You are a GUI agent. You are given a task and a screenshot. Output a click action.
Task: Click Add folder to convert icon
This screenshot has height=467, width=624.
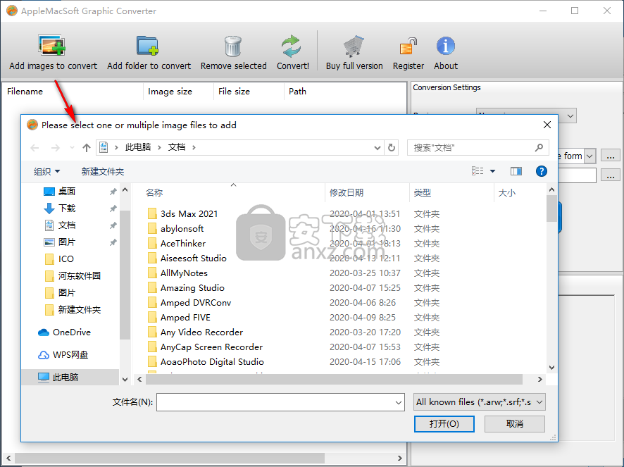148,45
